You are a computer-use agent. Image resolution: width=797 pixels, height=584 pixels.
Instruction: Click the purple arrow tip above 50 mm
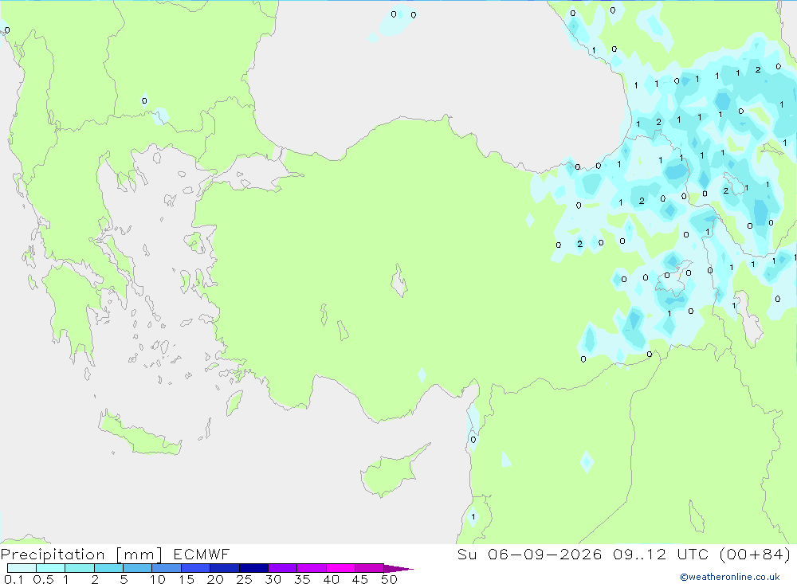398,569
